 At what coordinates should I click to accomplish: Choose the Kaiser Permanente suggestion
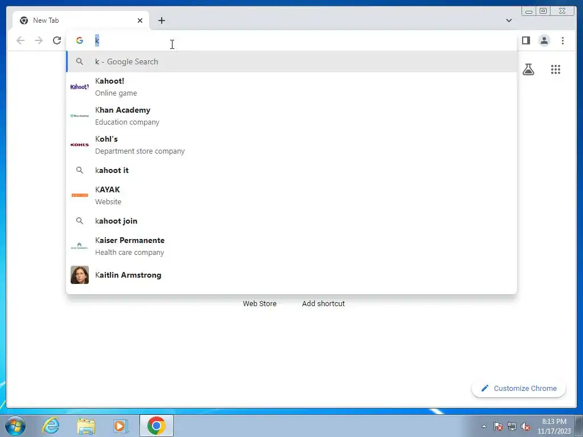(291, 246)
